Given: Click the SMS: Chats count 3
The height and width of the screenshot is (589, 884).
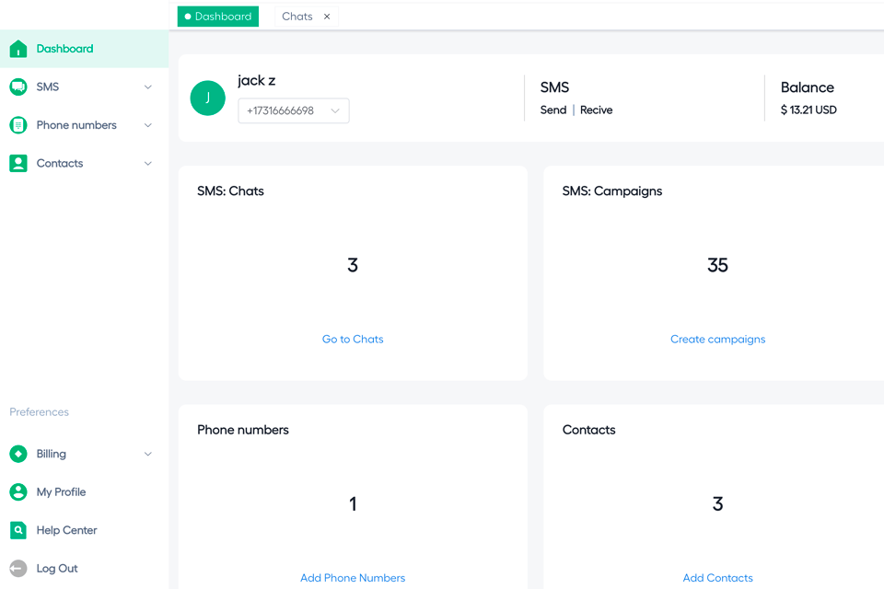Looking at the screenshot, I should pyautogui.click(x=353, y=265).
